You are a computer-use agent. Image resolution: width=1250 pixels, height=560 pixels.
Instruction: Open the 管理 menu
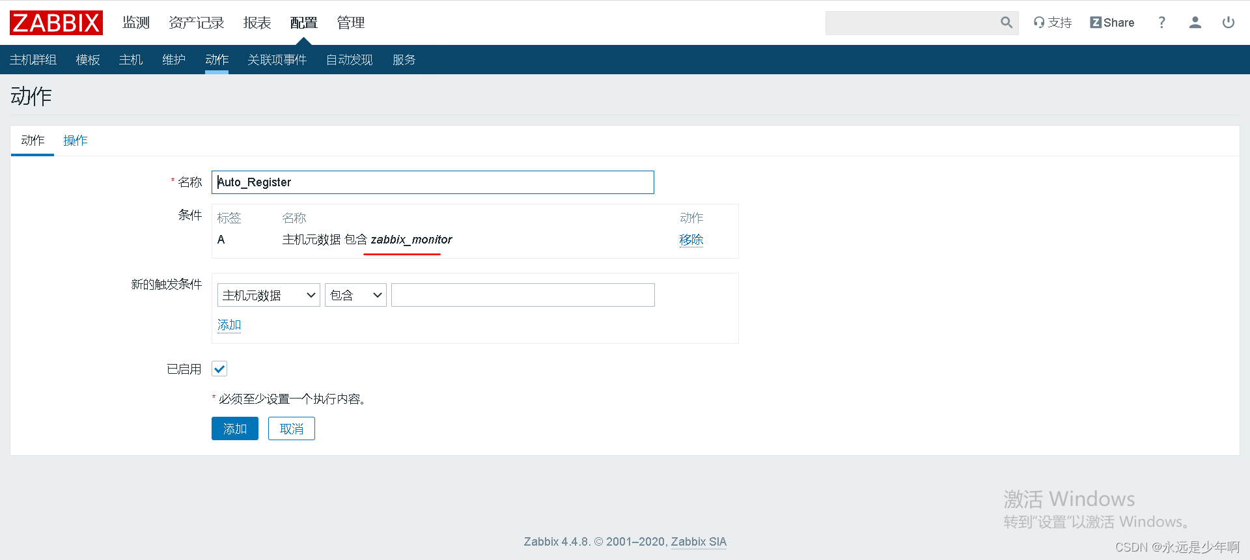(350, 23)
